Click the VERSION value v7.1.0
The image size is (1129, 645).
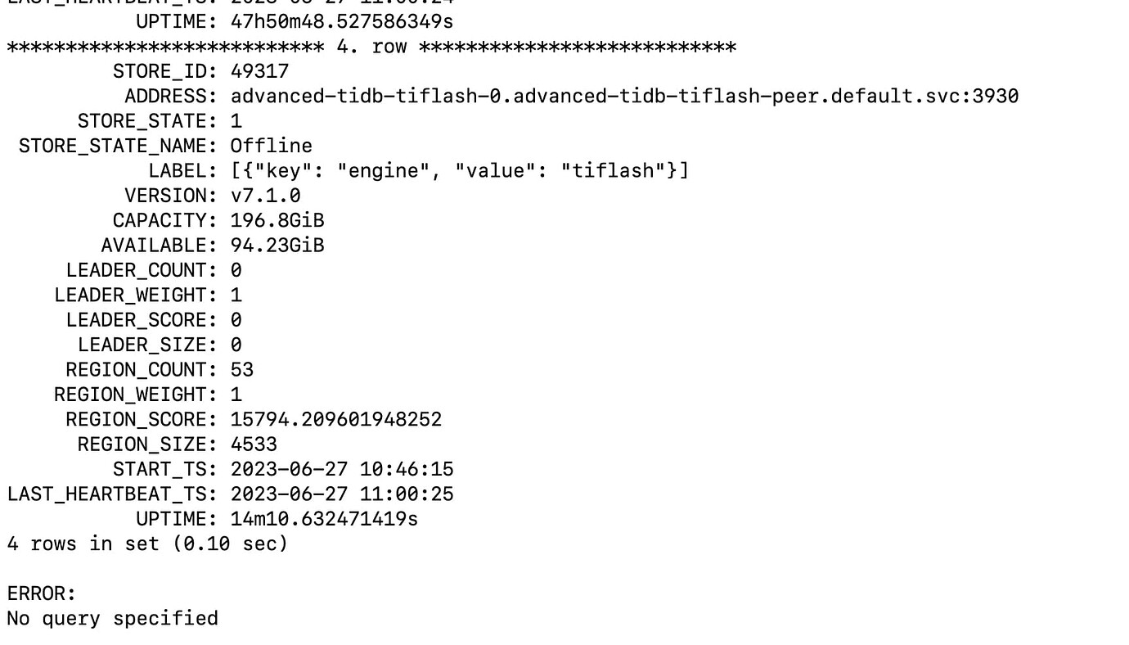click(x=265, y=196)
